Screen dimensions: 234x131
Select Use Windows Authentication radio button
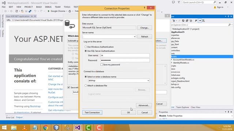(86, 47)
